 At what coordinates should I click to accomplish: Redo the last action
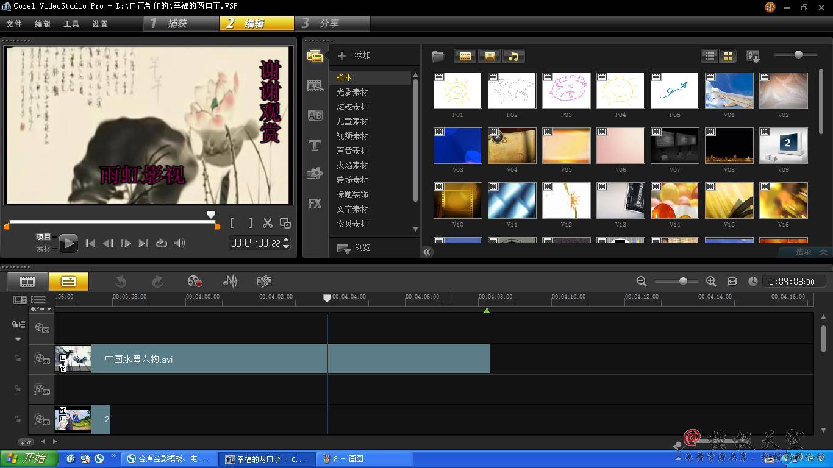157,282
